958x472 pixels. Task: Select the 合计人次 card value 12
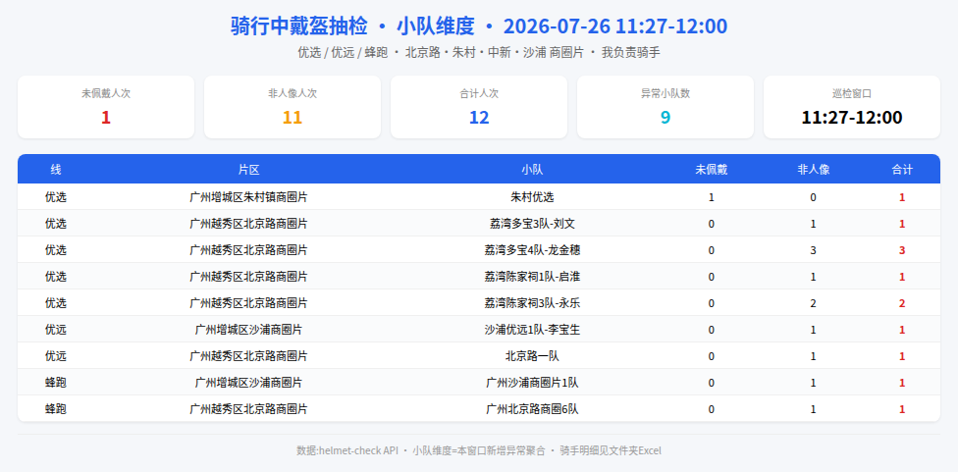[x=479, y=117]
